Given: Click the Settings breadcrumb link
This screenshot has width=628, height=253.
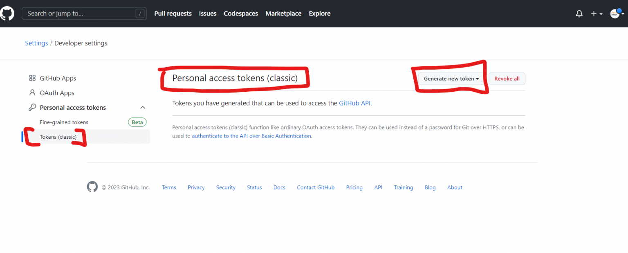Looking at the screenshot, I should tap(36, 43).
